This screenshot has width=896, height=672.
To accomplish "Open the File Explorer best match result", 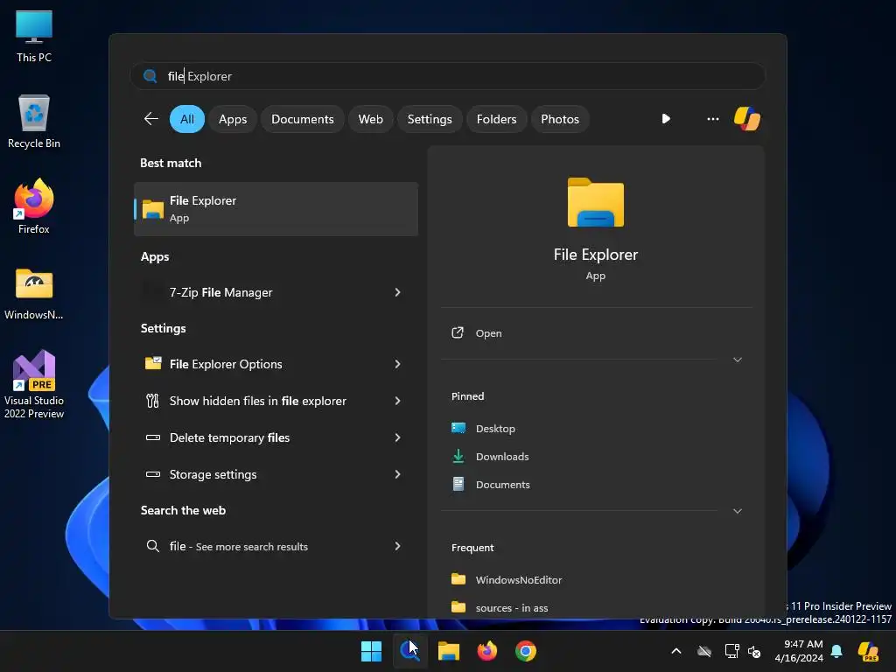I will [x=276, y=208].
